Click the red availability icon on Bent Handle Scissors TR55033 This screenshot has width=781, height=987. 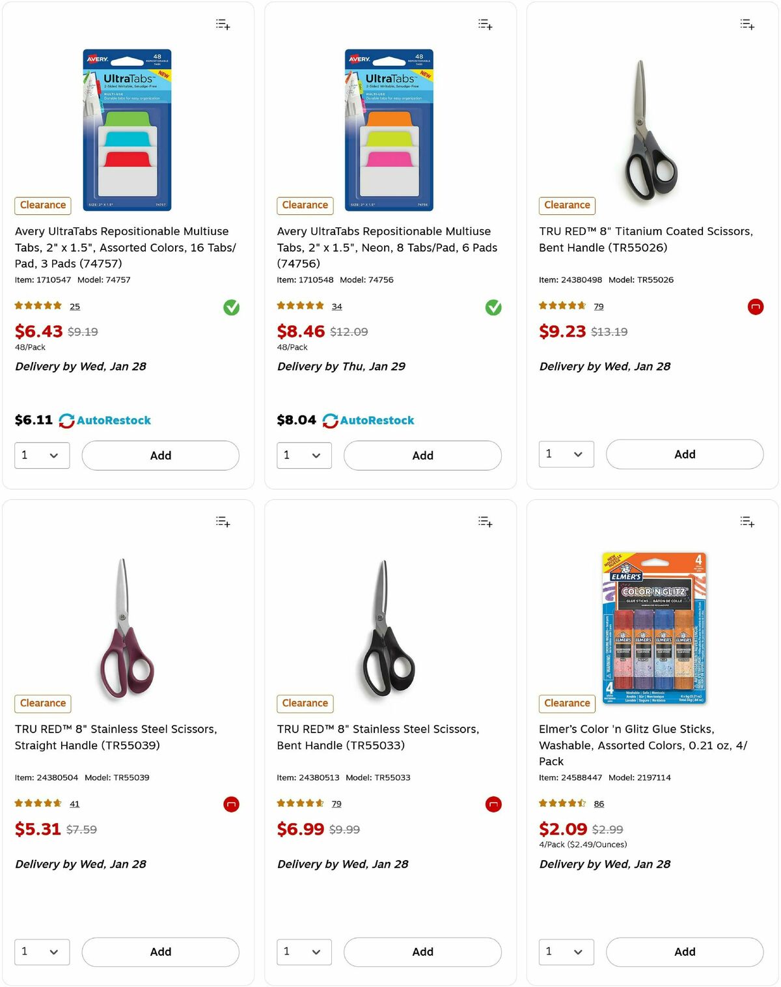click(x=493, y=804)
